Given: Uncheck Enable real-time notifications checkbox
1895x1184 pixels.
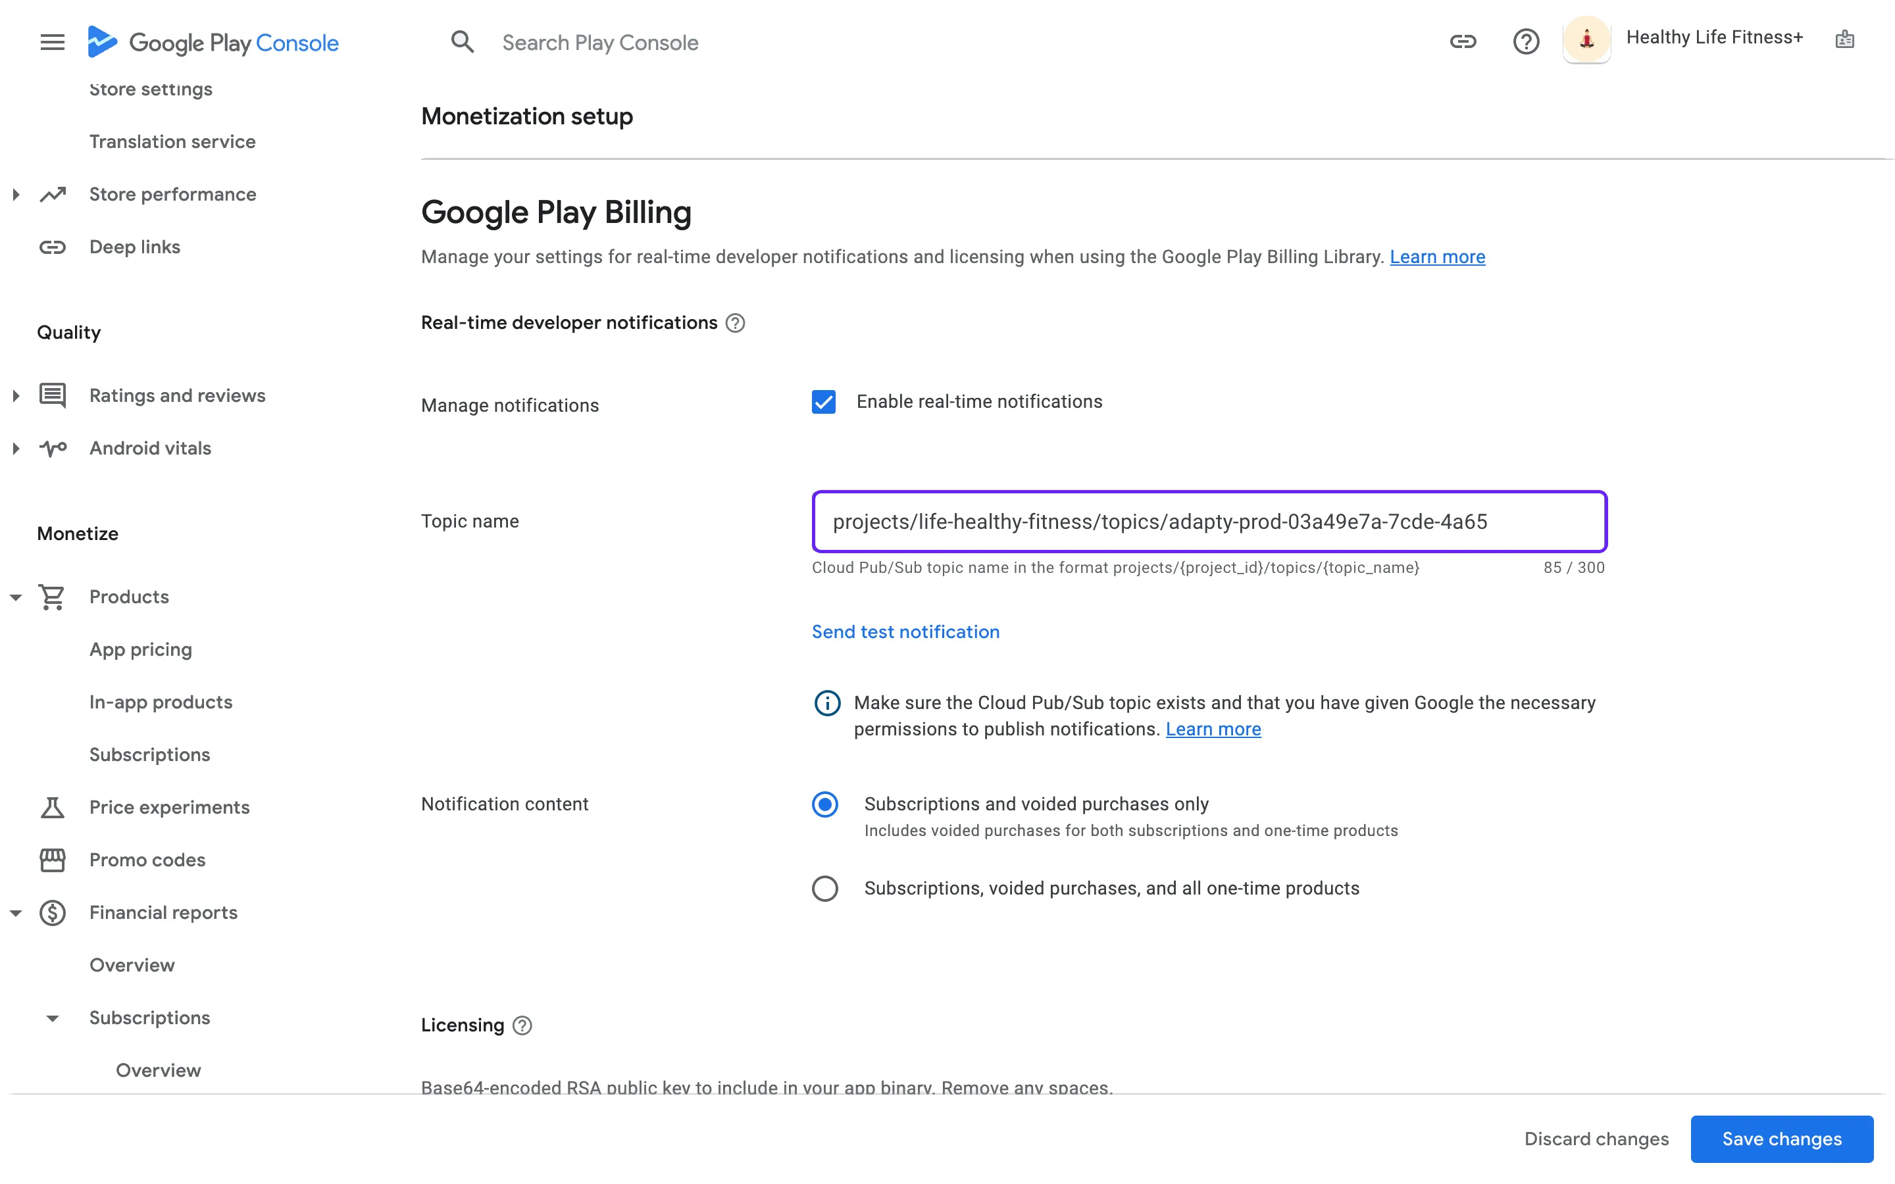Looking at the screenshot, I should pyautogui.click(x=824, y=403).
